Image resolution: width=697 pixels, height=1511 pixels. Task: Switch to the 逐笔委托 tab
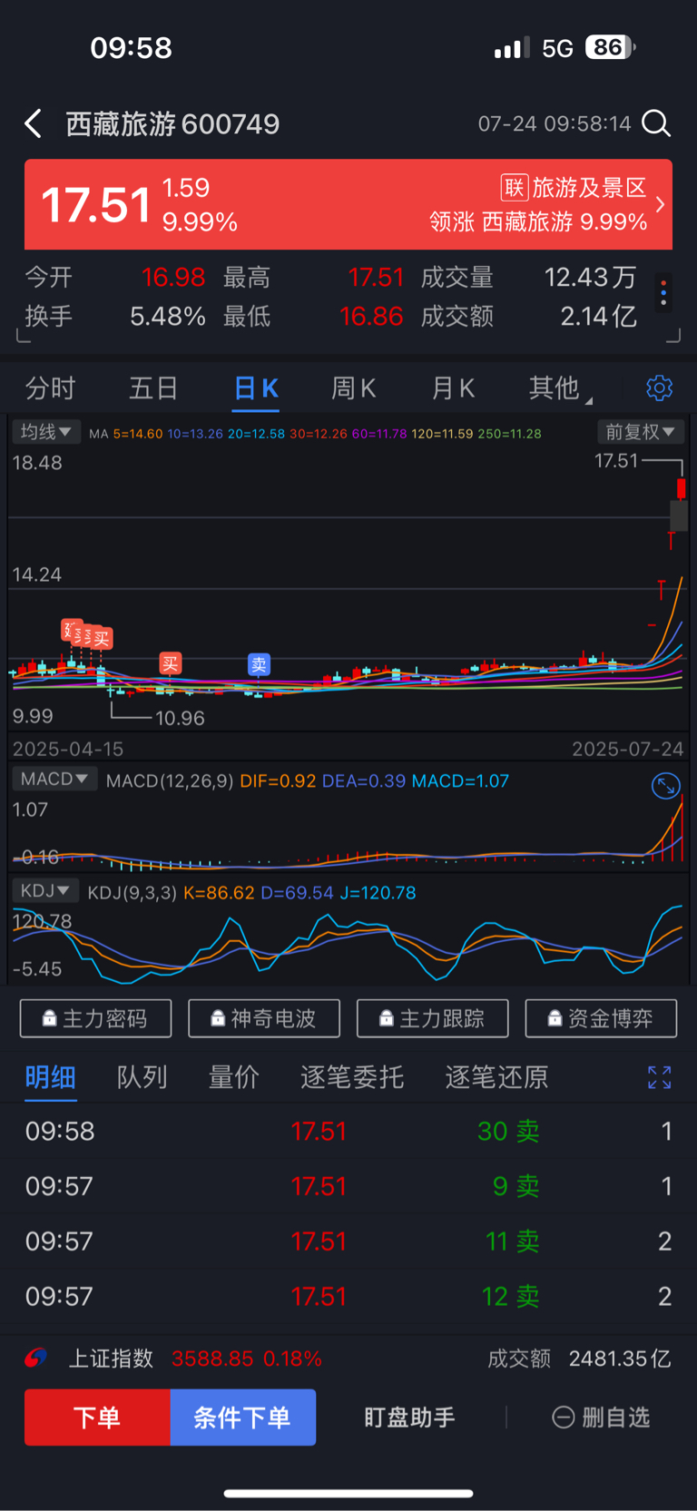point(351,1077)
